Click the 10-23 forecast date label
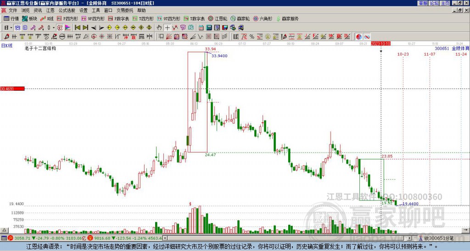The width and height of the screenshot is (470, 251). coord(403,54)
